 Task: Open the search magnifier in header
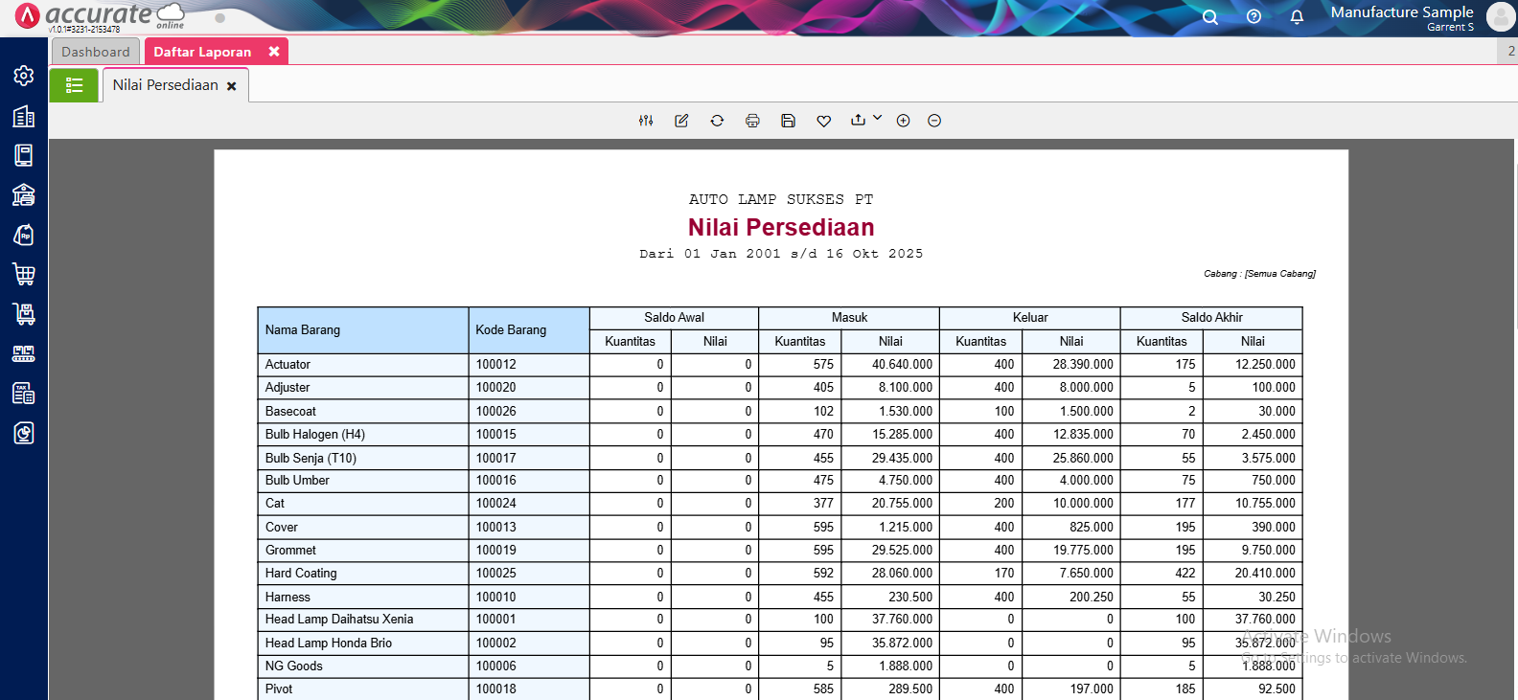point(1210,17)
